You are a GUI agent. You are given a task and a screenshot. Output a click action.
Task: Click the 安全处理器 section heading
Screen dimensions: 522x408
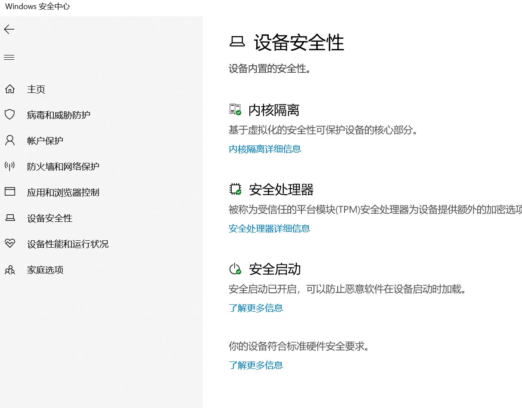click(x=281, y=190)
